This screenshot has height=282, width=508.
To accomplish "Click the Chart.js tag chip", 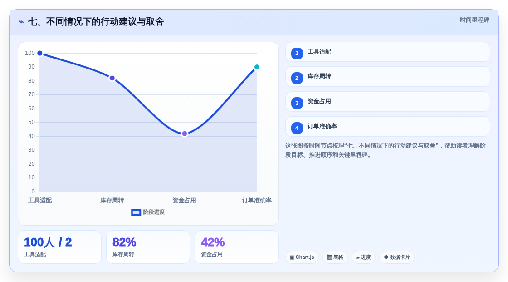I will pyautogui.click(x=302, y=257).
